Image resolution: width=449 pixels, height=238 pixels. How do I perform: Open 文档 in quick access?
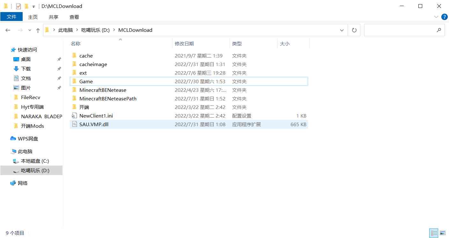pos(26,78)
